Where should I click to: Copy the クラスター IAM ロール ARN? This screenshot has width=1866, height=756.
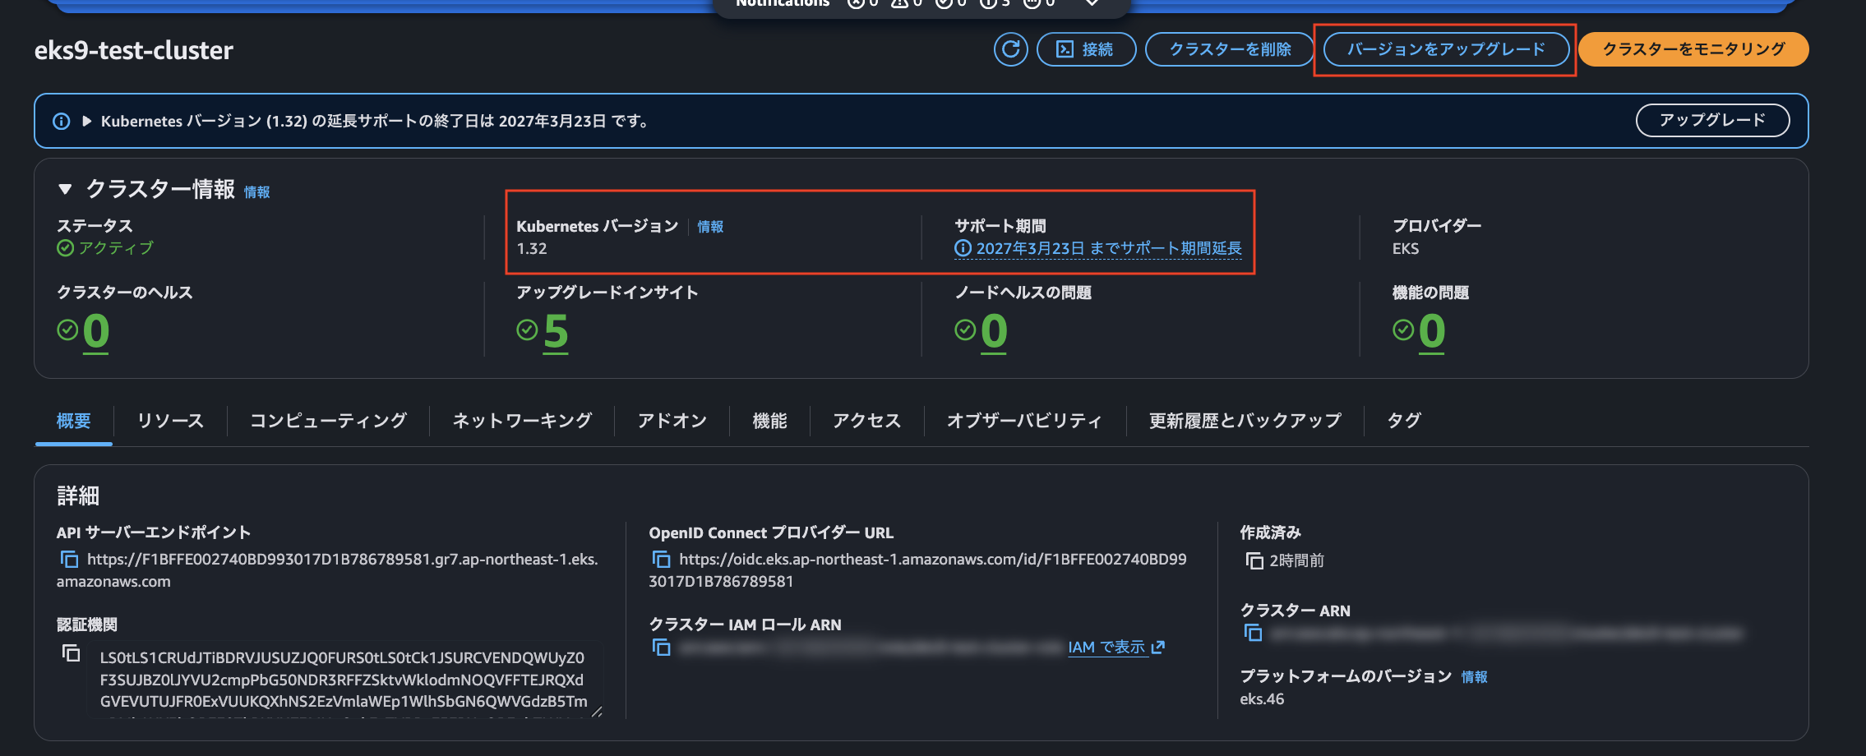[662, 648]
